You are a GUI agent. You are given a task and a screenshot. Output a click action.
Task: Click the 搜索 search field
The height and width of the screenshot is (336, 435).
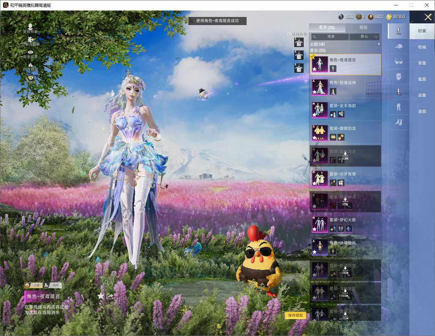tap(330, 37)
